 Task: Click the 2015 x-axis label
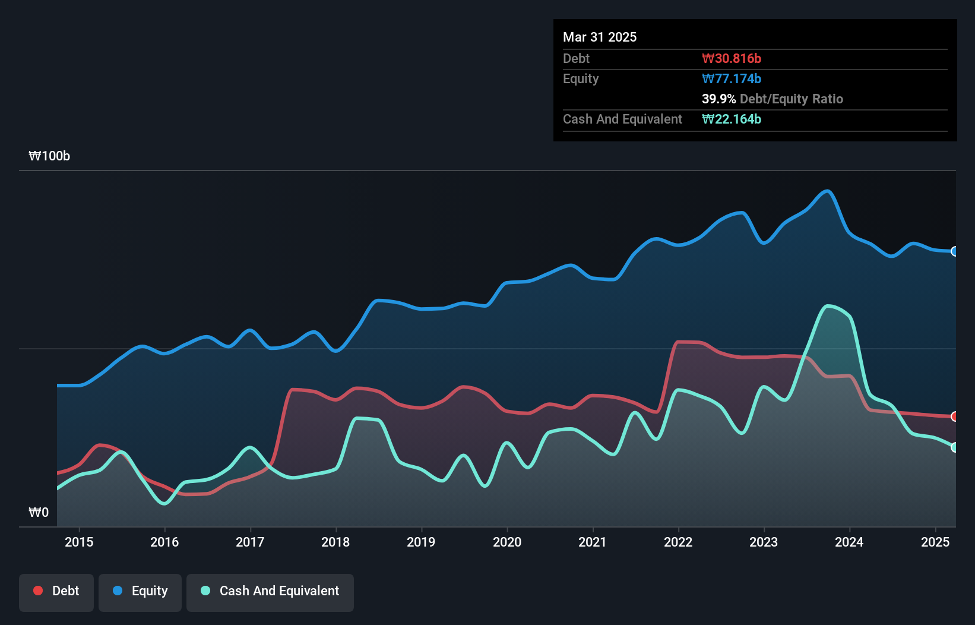coord(79,542)
